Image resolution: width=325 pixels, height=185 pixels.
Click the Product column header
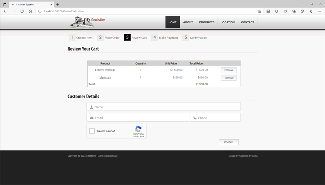point(105,63)
